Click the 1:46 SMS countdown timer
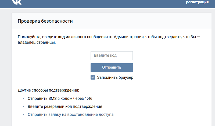This screenshot has width=215, height=126. [88, 98]
